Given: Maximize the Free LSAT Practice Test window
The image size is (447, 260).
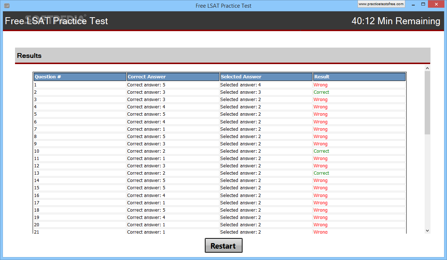Looking at the screenshot, I should (423, 4).
